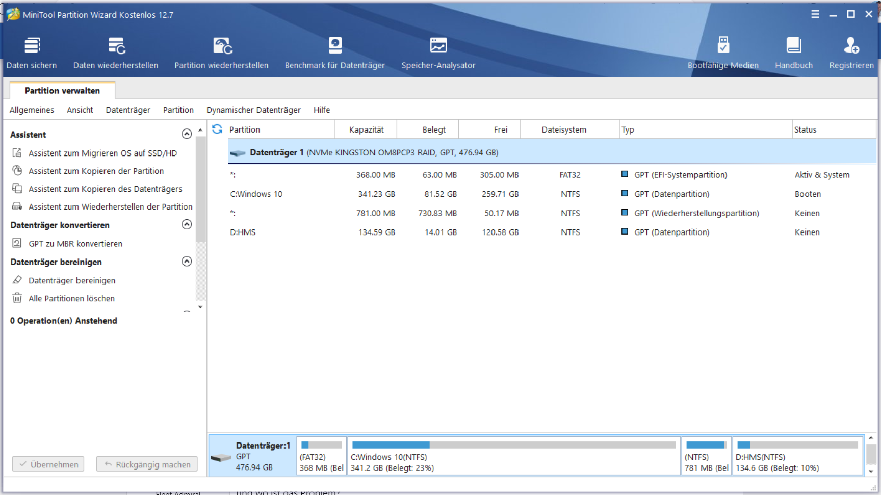Sort by Typ column header
This screenshot has height=495, width=881.
pyautogui.click(x=706, y=129)
